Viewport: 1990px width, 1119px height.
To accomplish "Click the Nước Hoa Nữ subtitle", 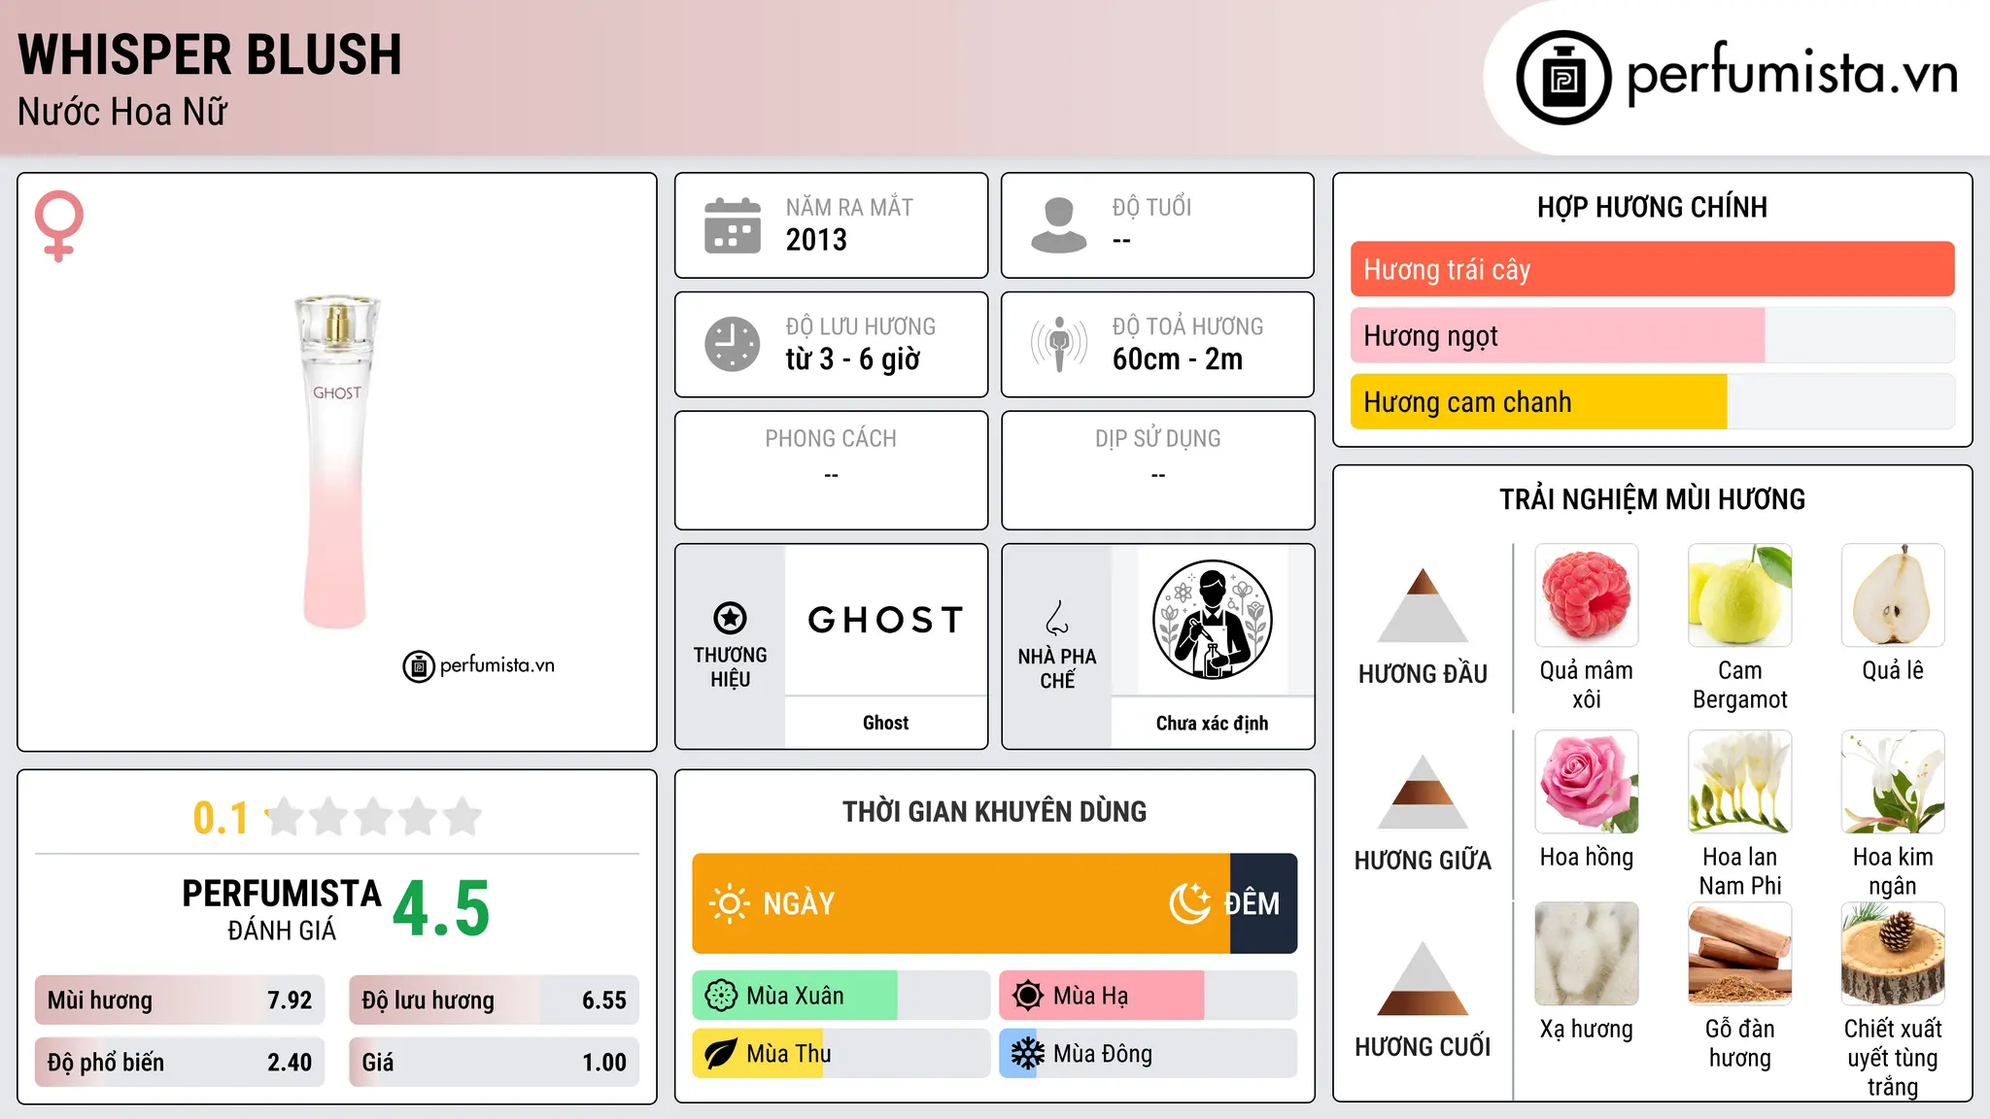I will 122,112.
